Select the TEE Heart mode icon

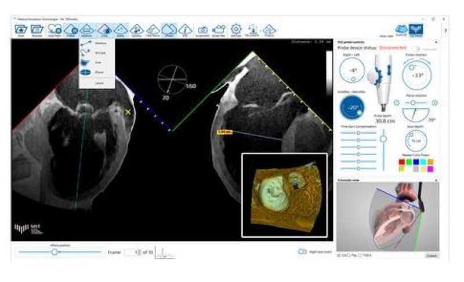[416, 29]
